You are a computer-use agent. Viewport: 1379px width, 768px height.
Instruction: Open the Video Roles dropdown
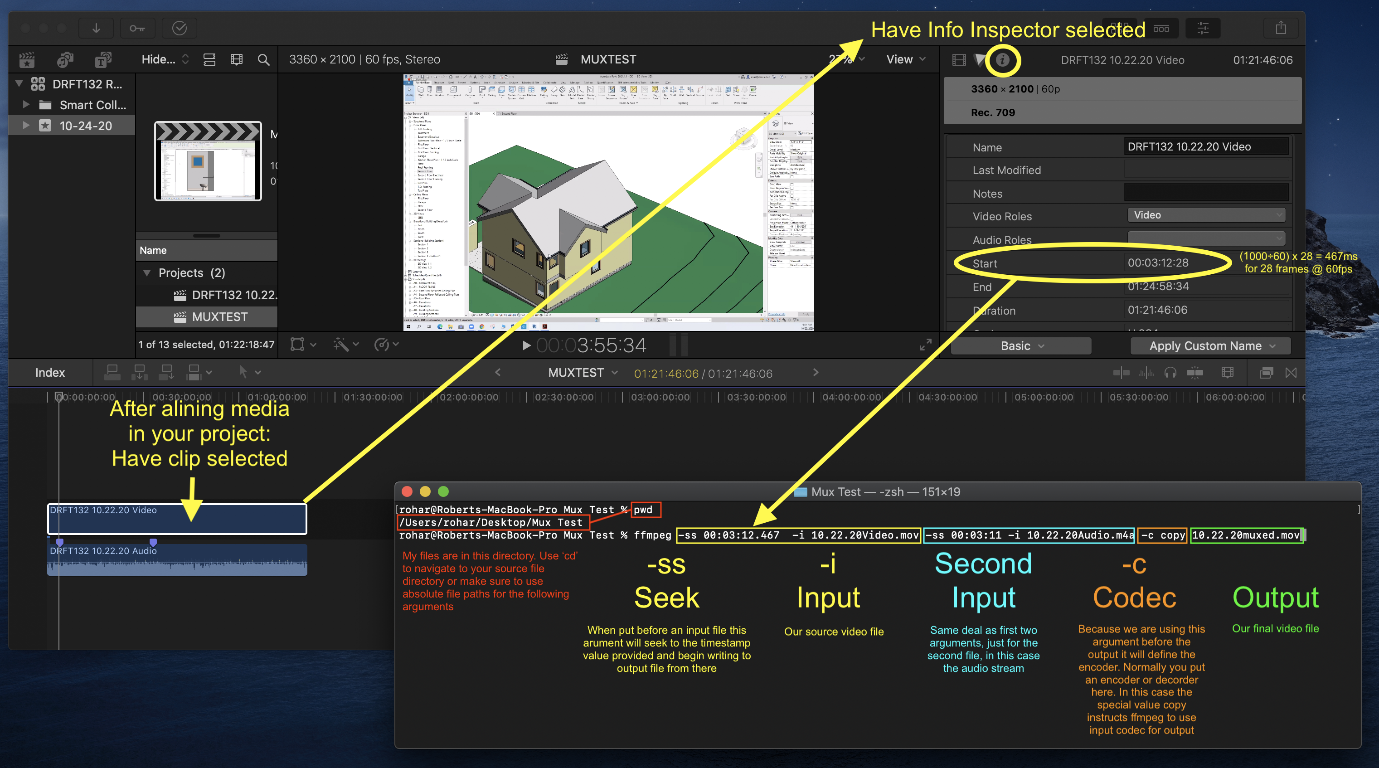[x=1206, y=215]
